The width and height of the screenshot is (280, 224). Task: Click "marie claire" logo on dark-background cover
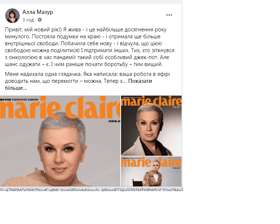pyautogui.click(x=151, y=102)
